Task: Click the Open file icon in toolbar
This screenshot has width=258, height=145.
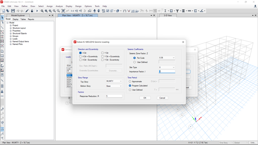Action: point(8,11)
